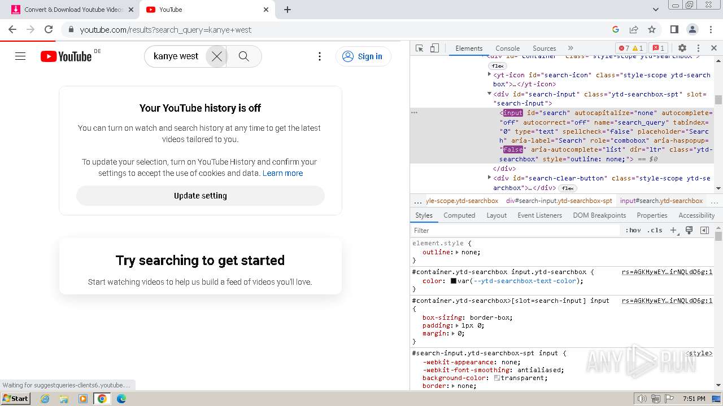723x406 pixels.
Task: Click the YouTube logo
Action: (66, 56)
